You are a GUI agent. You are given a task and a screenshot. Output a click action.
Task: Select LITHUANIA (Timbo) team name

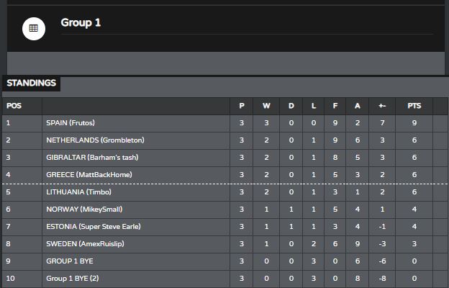tap(78, 192)
